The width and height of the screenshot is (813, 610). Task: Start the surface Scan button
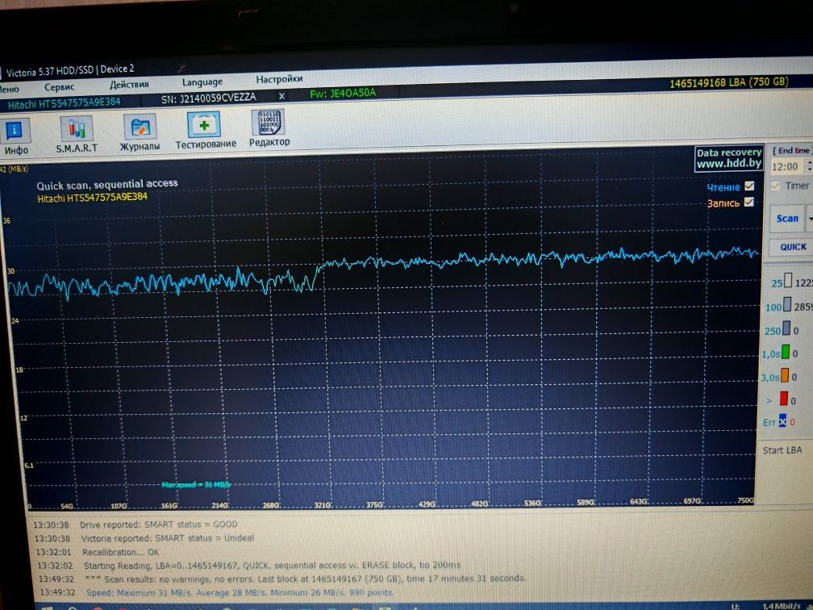[x=786, y=219]
